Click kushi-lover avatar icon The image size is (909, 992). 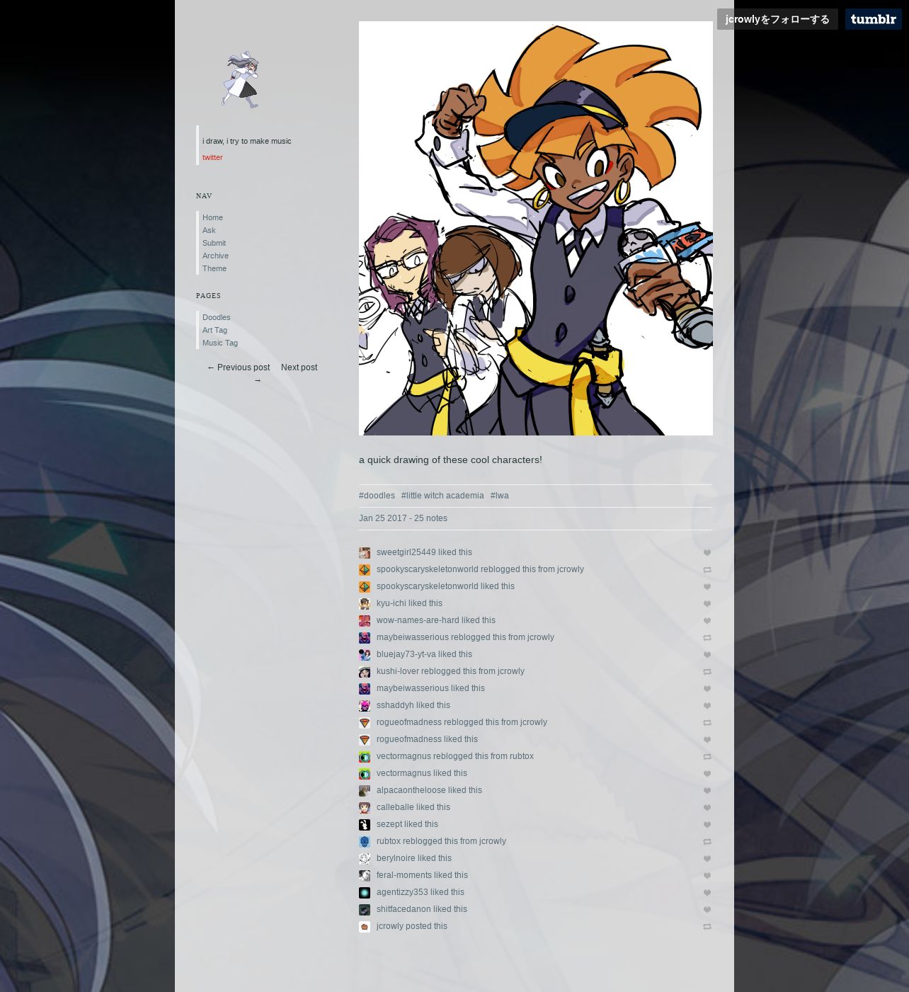tap(365, 672)
